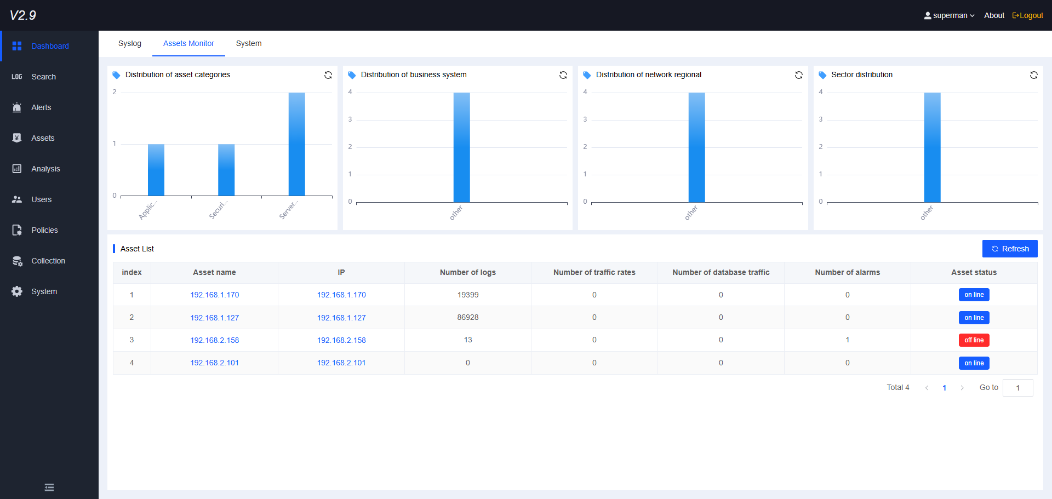Click the blue Refresh button above asset list

coord(1010,249)
